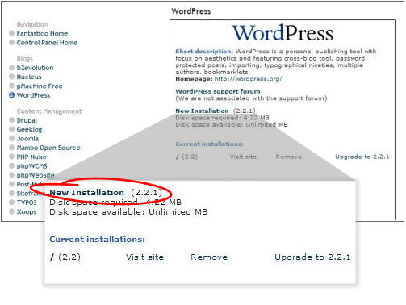Click Remove in the small WordPress panel
Viewport: 406px width, 305px height.
tap(289, 157)
